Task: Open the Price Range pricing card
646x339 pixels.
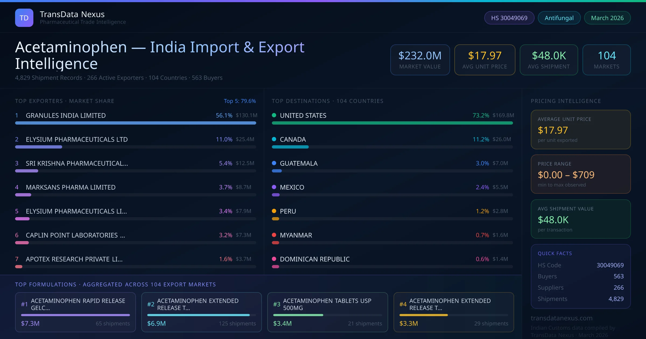Action: (580, 174)
